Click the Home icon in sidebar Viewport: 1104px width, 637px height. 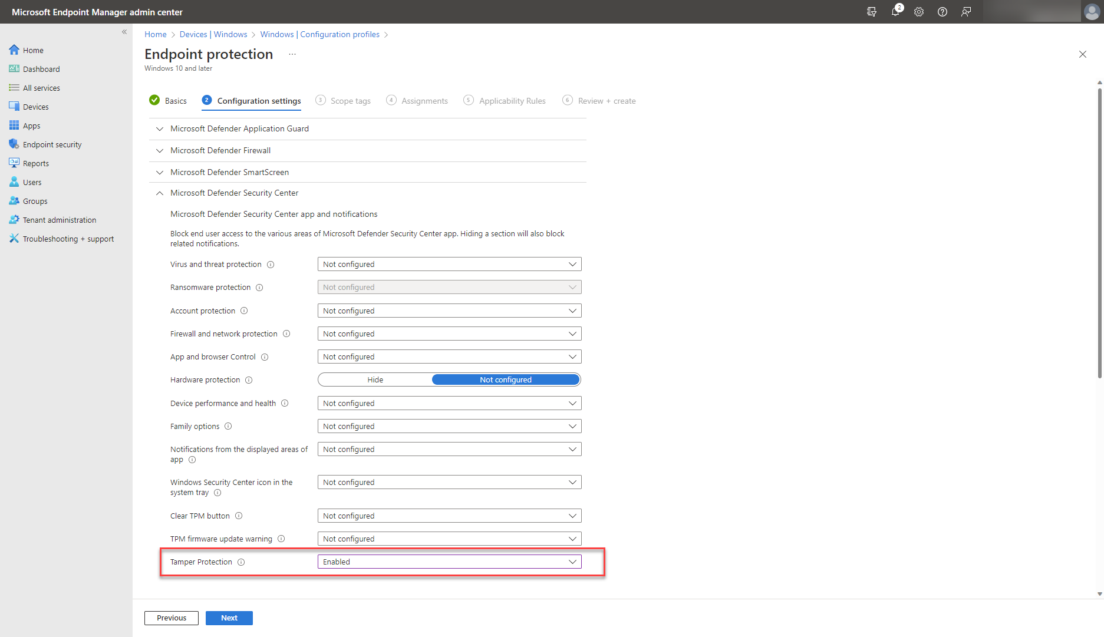point(14,50)
